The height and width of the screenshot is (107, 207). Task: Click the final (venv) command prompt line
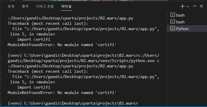click(x=73, y=103)
